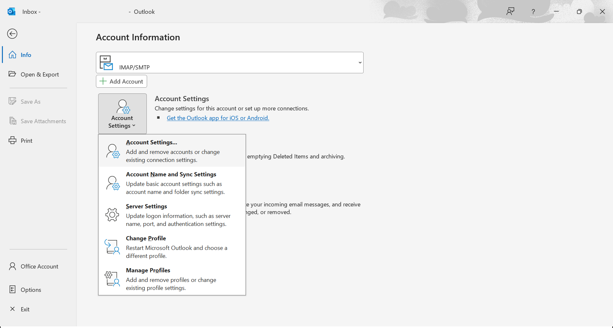Close the Outlook window

click(602, 12)
